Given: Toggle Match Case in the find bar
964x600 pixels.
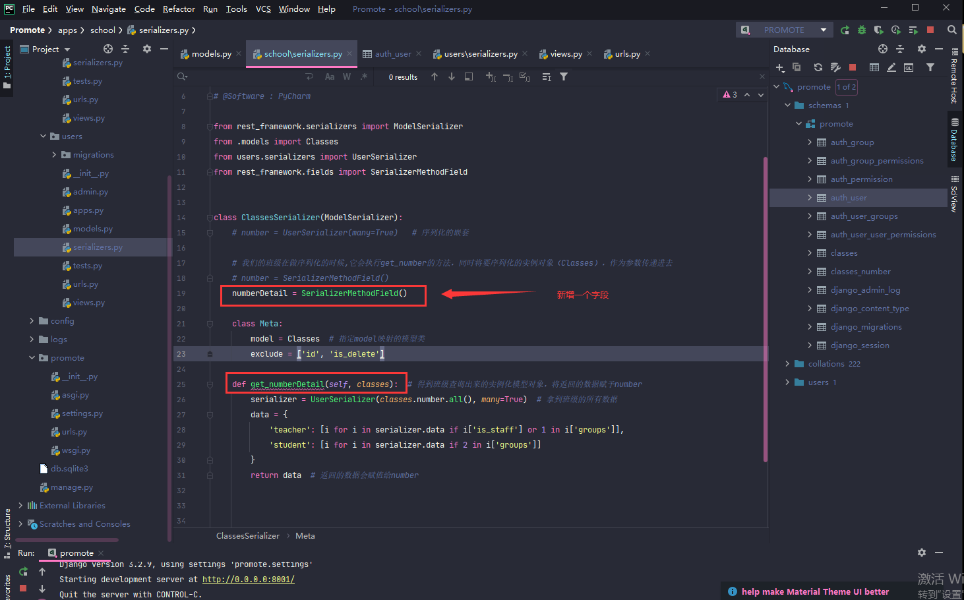Looking at the screenshot, I should tap(330, 76).
